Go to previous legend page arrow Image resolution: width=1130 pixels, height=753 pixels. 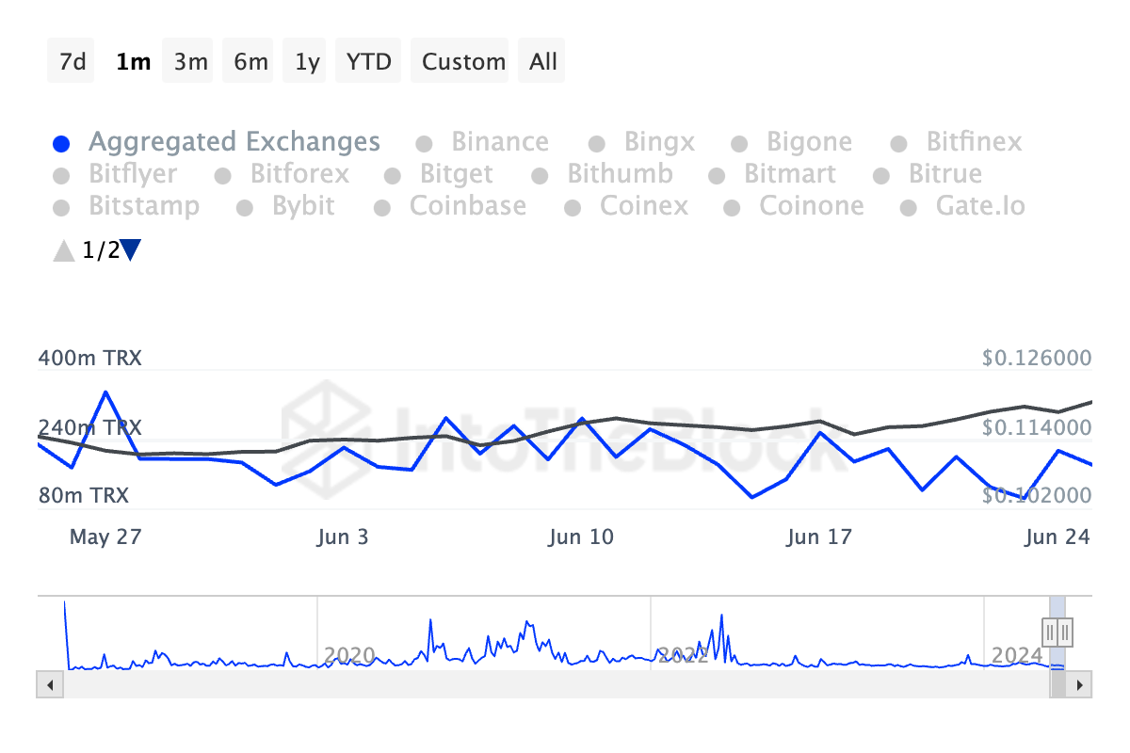[63, 250]
